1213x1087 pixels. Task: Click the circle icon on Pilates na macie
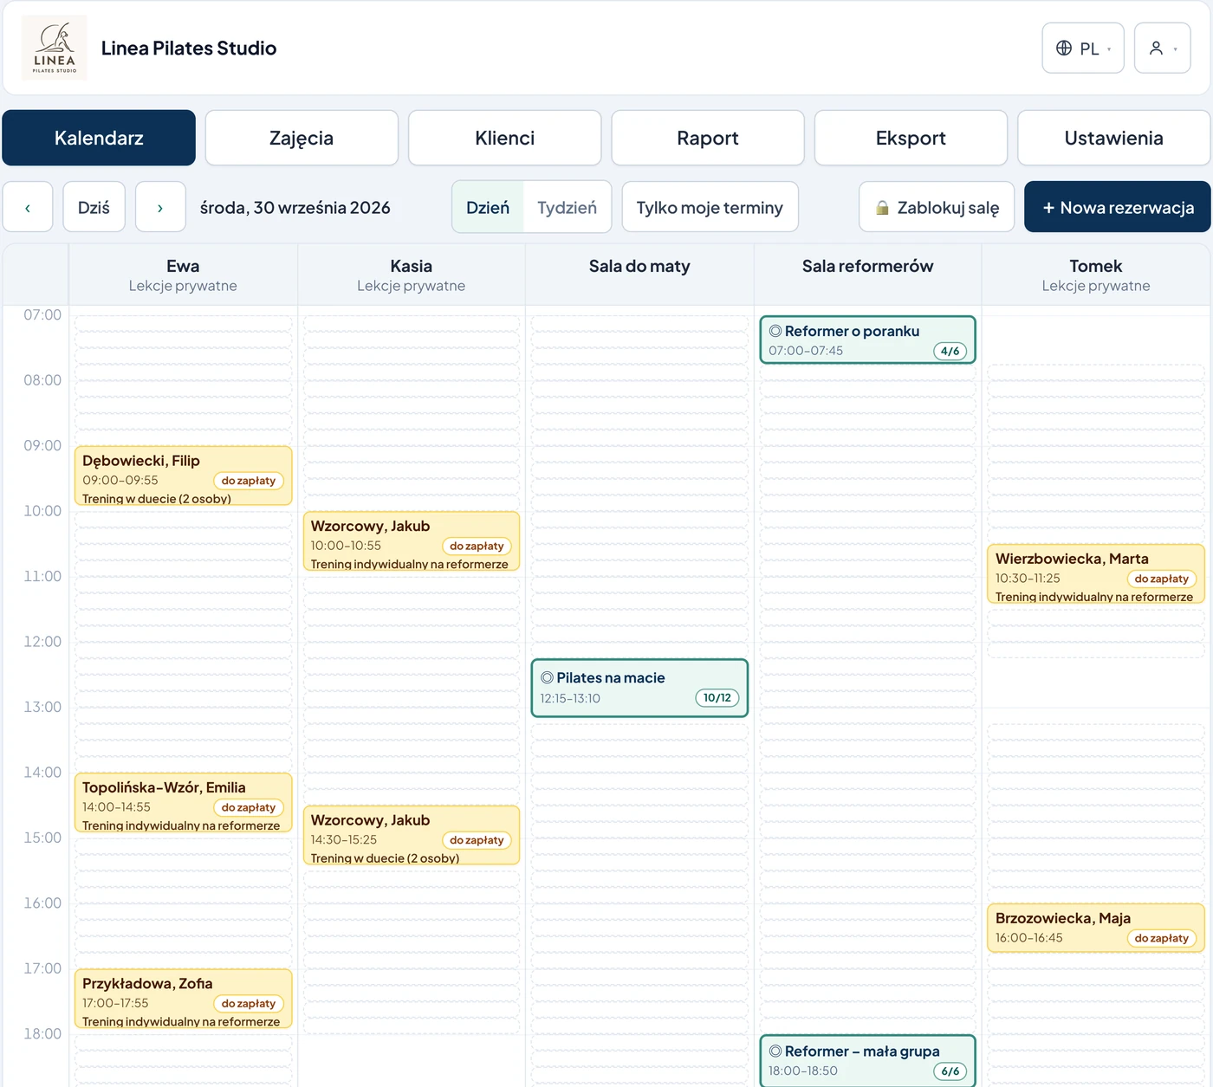point(547,677)
